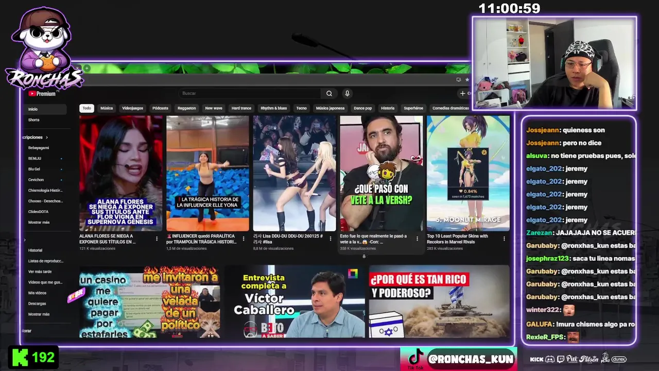Expand the chevron above Historial

[25, 240]
